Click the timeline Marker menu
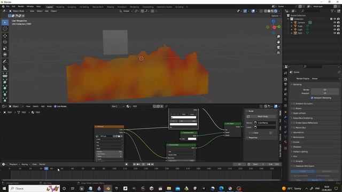 point(42,164)
